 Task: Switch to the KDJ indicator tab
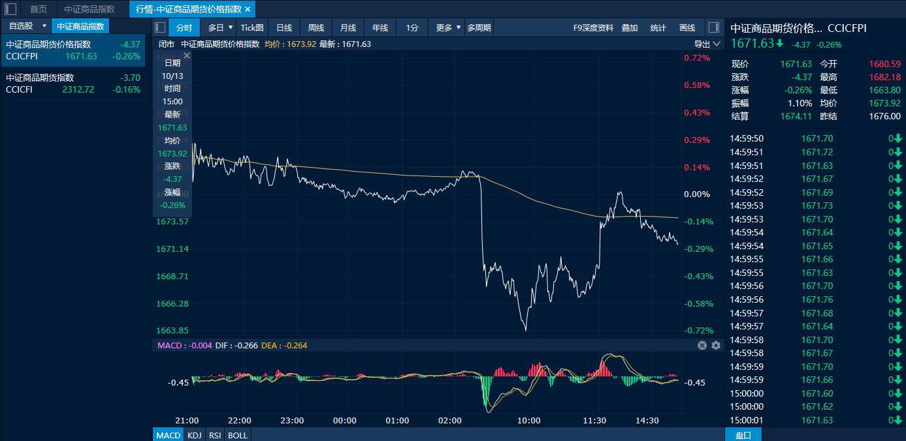point(195,435)
